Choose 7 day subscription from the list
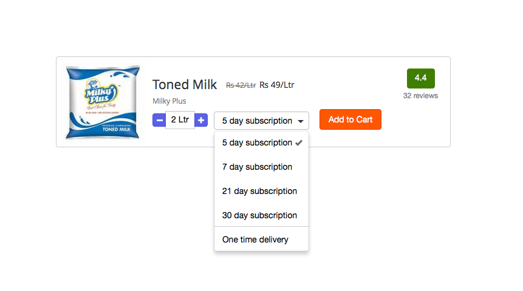 [257, 167]
